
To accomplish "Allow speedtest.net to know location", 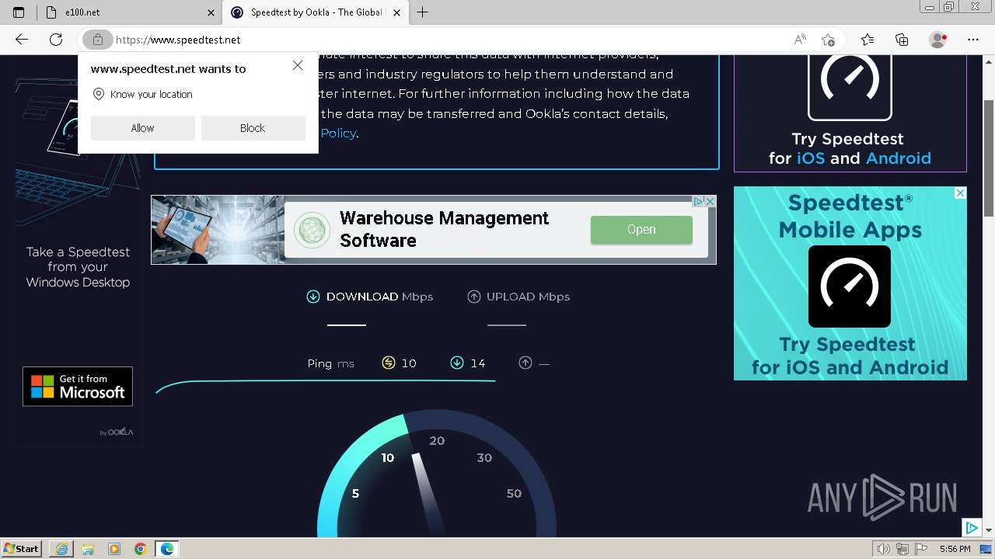I will click(142, 128).
